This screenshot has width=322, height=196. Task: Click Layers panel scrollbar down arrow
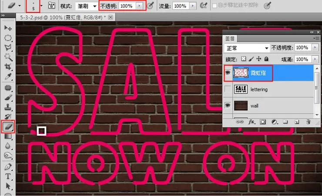(317, 115)
